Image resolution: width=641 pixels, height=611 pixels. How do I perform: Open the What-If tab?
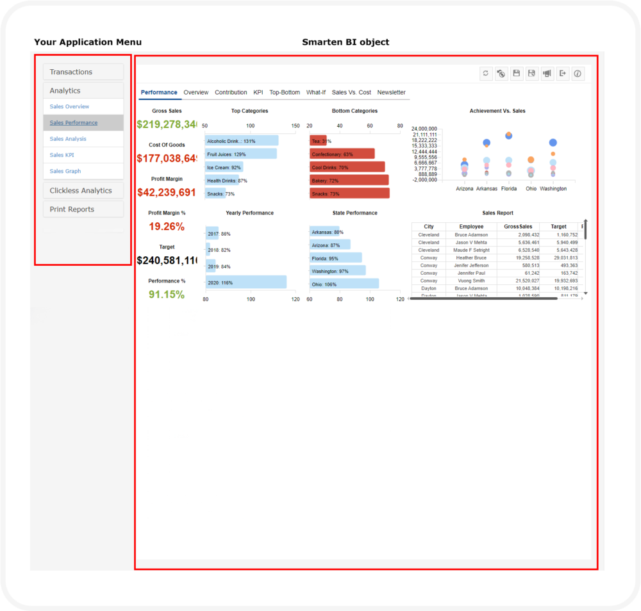[x=316, y=92]
